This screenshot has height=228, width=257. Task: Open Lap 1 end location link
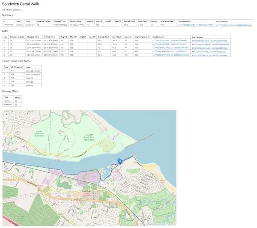tap(210, 44)
